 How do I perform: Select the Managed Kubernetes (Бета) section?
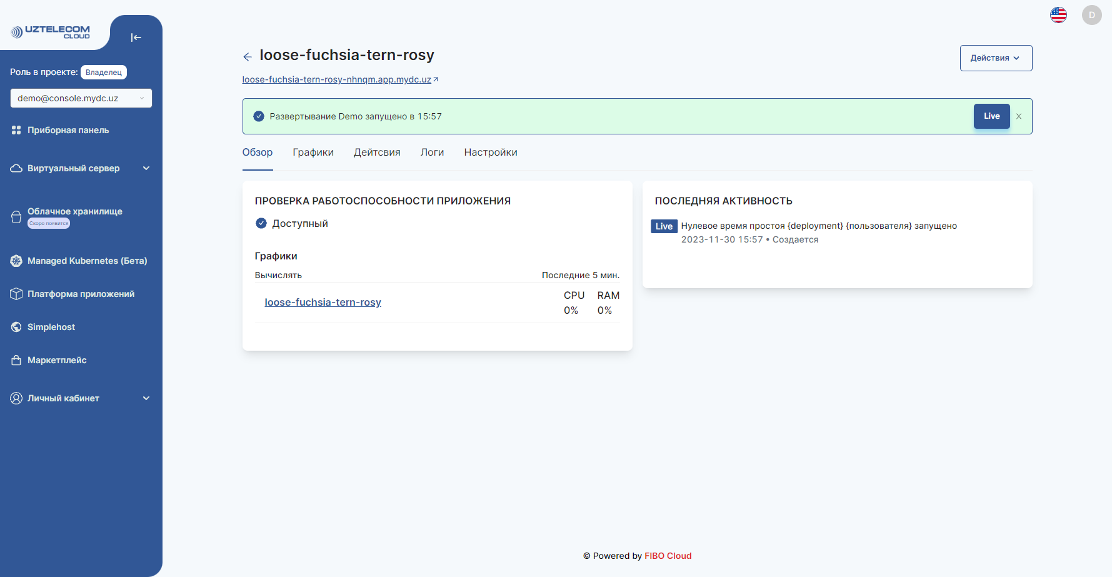point(87,261)
